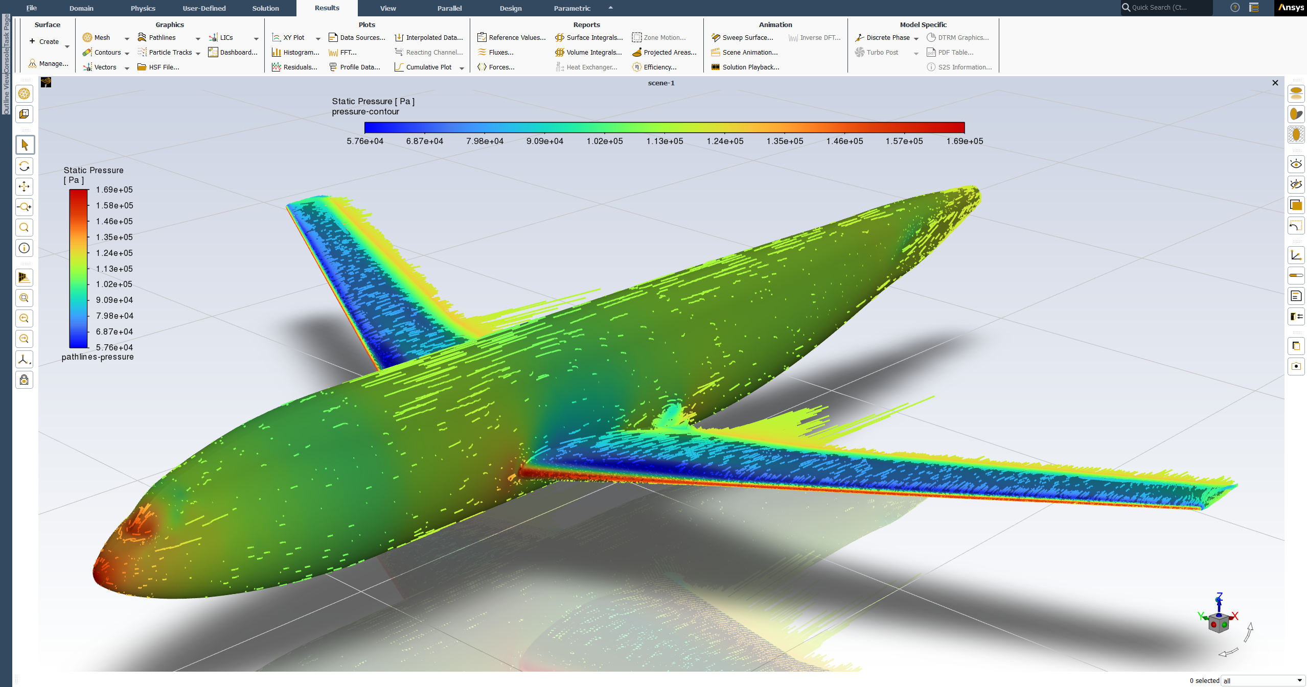Viewport: 1307px width, 687px height.
Task: Switch to the Domain tab
Action: click(81, 8)
